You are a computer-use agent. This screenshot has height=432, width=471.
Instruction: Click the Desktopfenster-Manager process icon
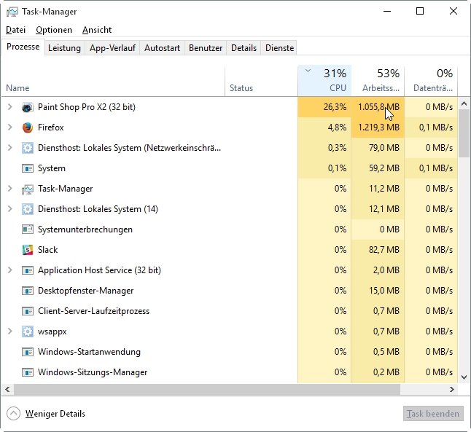[x=27, y=291]
